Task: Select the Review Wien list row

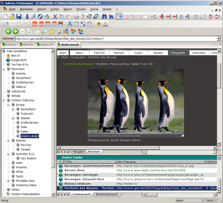Action: (137, 170)
